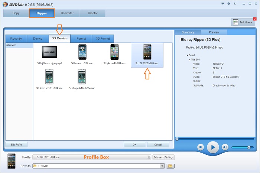The width and height of the screenshot is (260, 173).
Task: Open the Task Queue
Action: coord(243,22)
